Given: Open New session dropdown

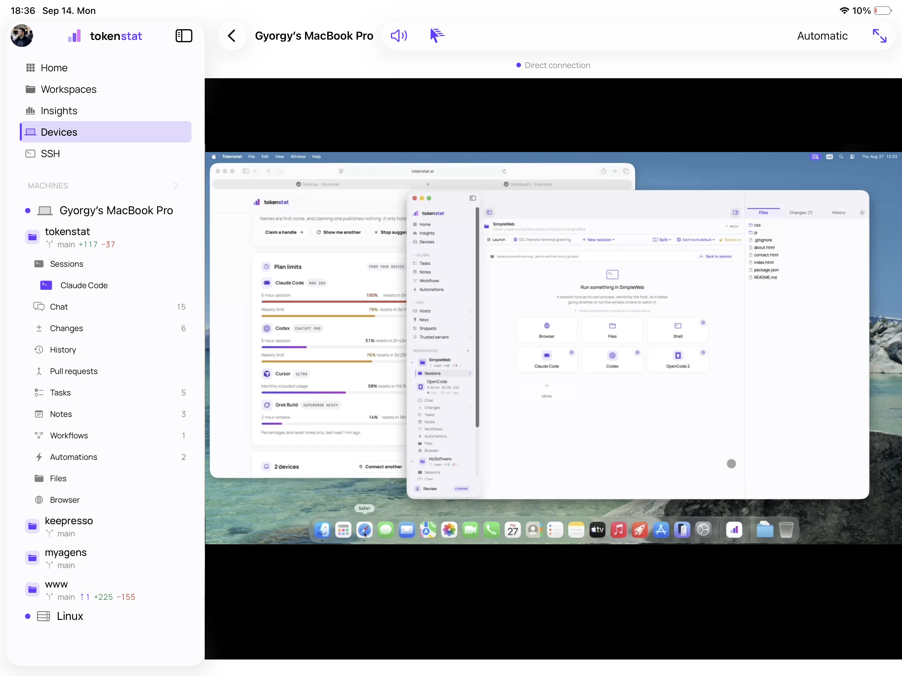Looking at the screenshot, I should [x=598, y=240].
